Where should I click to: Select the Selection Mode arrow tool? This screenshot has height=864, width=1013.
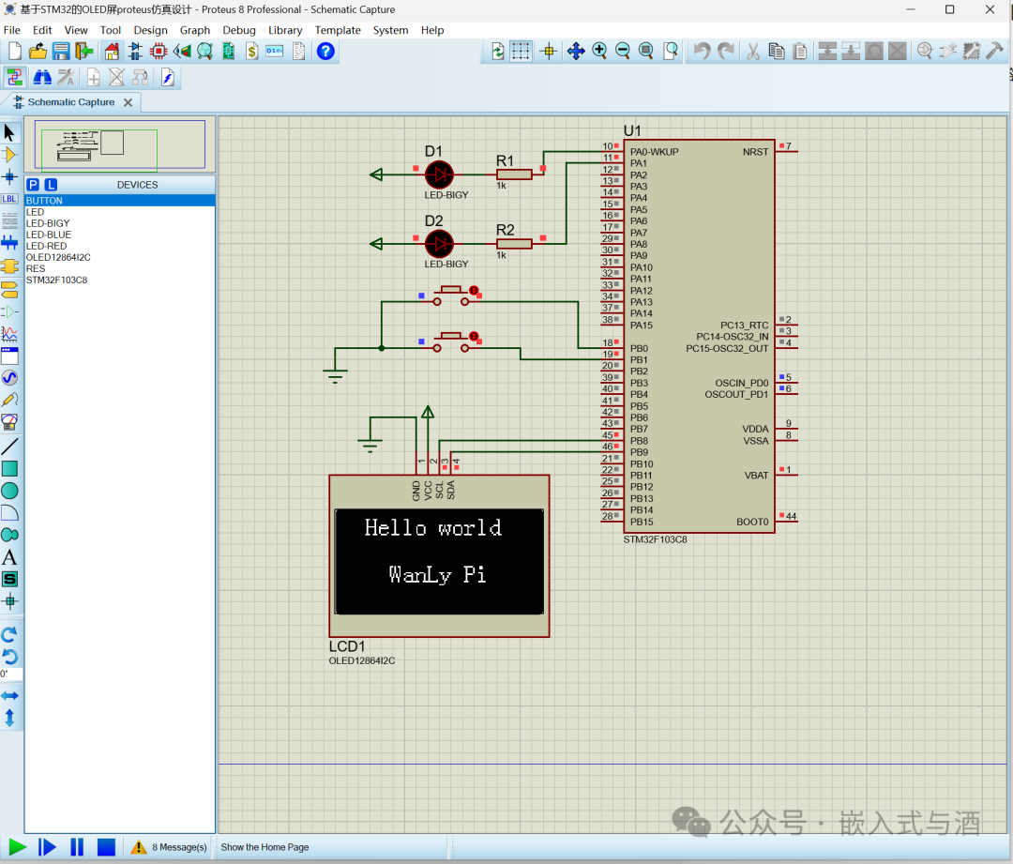tap(12, 131)
